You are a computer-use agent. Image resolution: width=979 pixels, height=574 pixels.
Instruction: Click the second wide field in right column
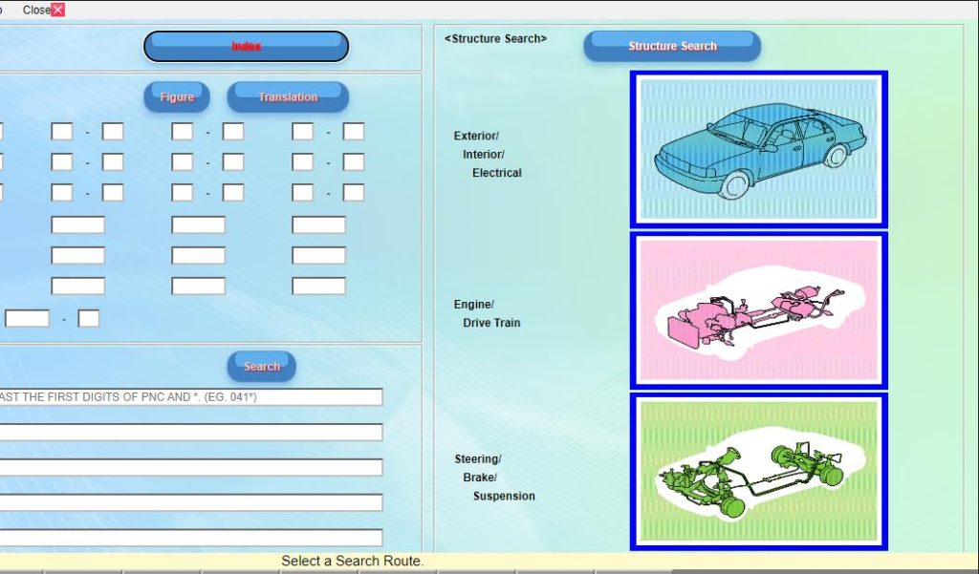pyautogui.click(x=318, y=255)
